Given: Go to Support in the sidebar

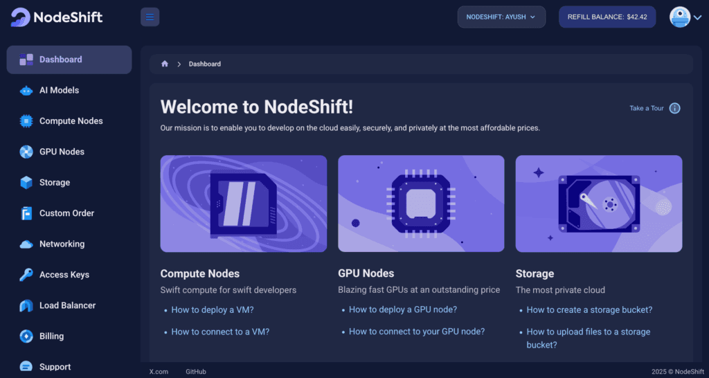Looking at the screenshot, I should pyautogui.click(x=55, y=367).
